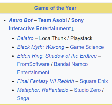Click the bullet beside Astro Bot
The width and height of the screenshot is (112, 105).
click(5, 20)
